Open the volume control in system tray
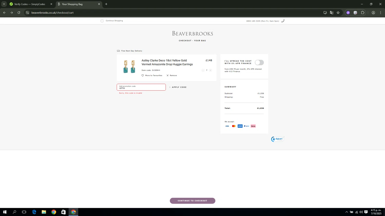This screenshot has height=216, width=385. point(361,212)
